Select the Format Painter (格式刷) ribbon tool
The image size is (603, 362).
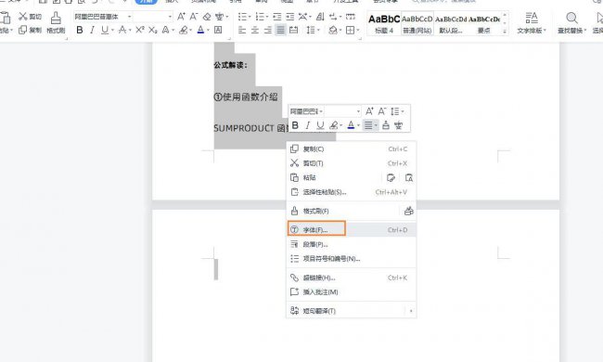pyautogui.click(x=56, y=22)
